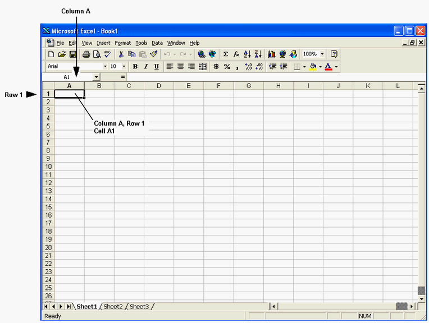Toggle Italic formatting

pyautogui.click(x=146, y=66)
